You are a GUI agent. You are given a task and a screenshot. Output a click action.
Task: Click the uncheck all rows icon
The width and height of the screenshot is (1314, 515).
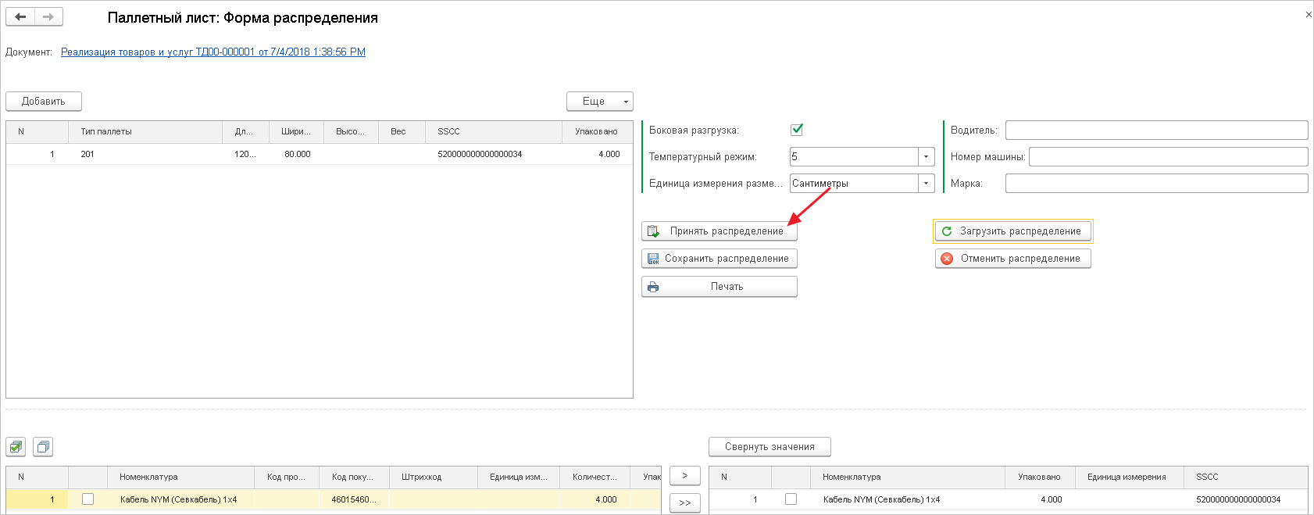coord(43,447)
